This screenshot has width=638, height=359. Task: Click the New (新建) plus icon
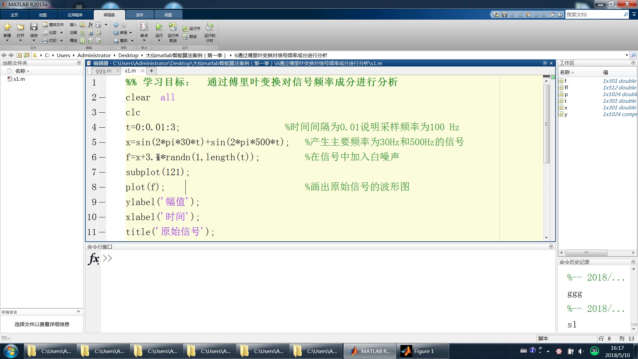click(7, 27)
